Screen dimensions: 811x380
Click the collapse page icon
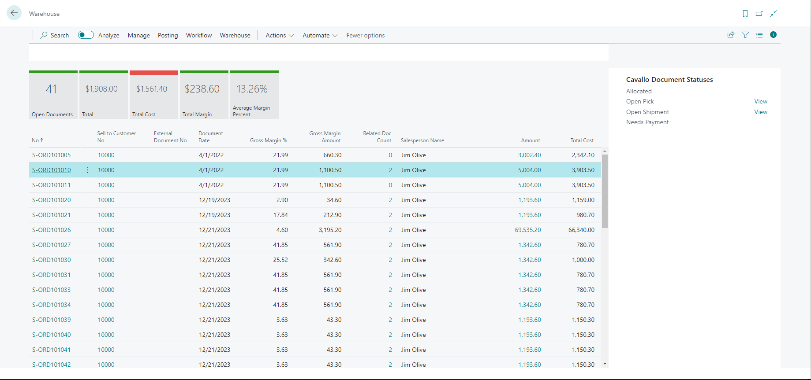[774, 14]
